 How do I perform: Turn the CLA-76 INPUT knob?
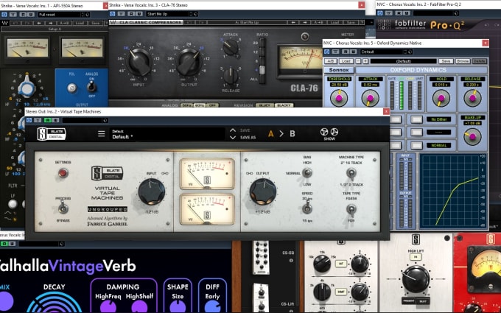(139, 63)
